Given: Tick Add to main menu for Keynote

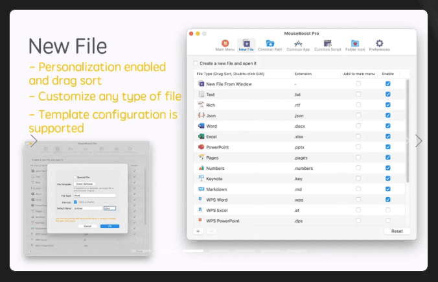Looking at the screenshot, I should tap(358, 178).
